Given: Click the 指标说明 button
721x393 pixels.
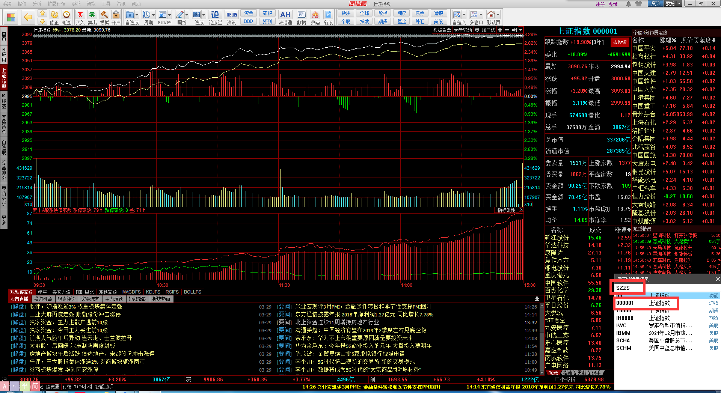Looking at the screenshot, I should [x=506, y=210].
